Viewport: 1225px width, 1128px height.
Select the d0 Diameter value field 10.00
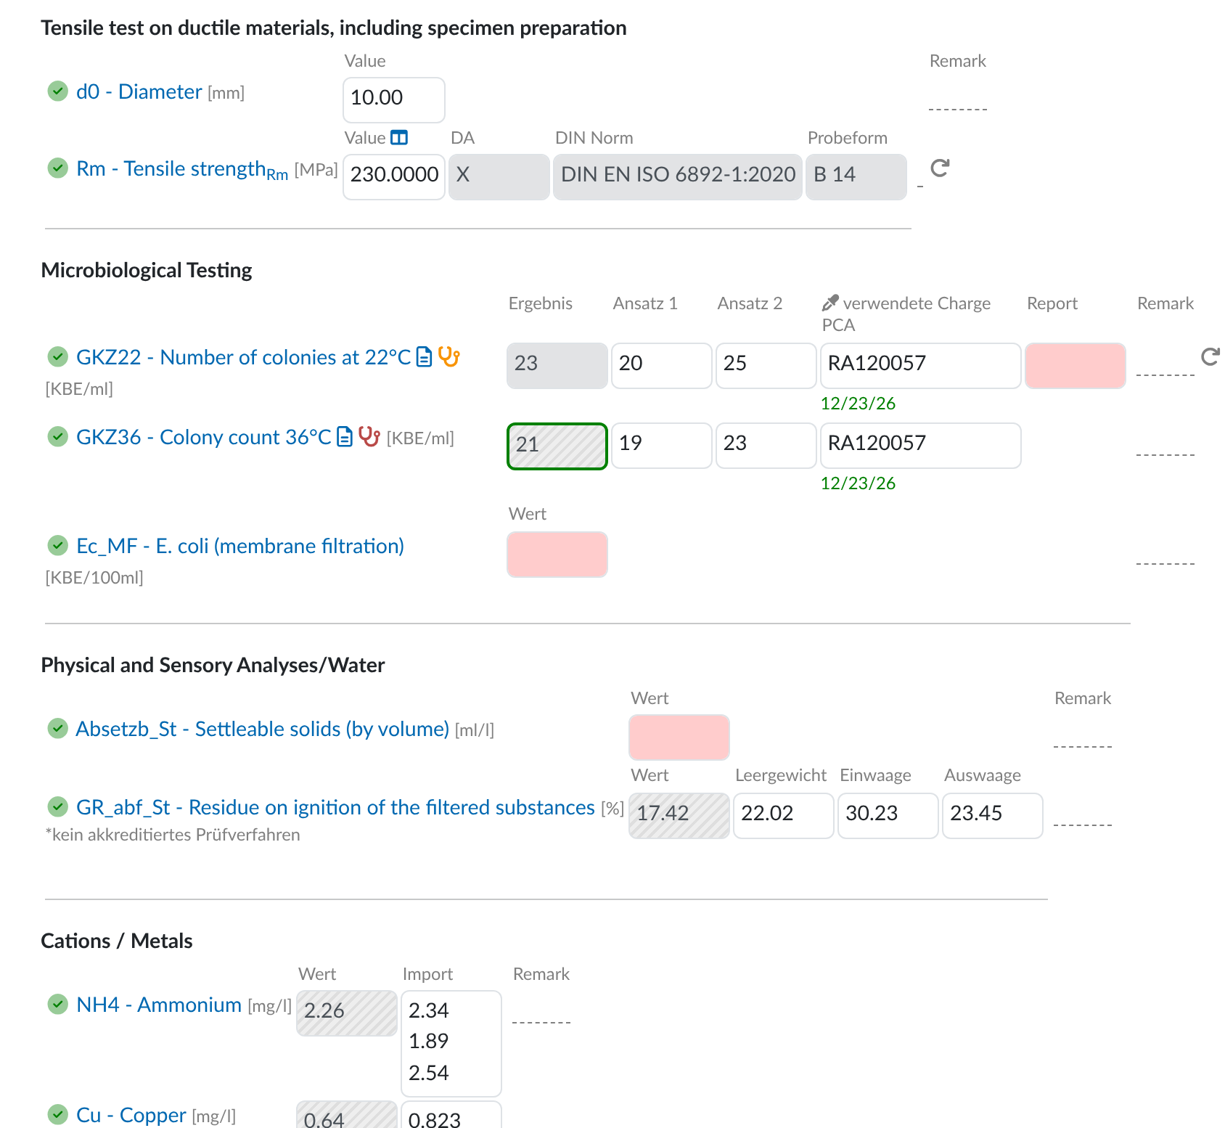393,100
